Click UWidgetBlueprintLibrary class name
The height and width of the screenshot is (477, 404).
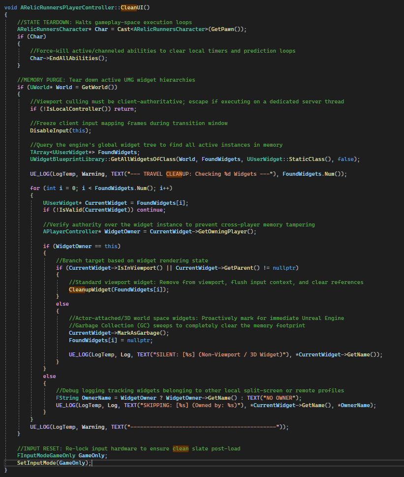67,159
